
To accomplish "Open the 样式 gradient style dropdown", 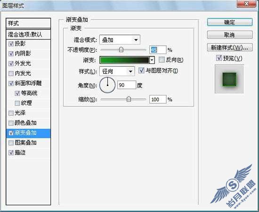I will click(x=117, y=71).
